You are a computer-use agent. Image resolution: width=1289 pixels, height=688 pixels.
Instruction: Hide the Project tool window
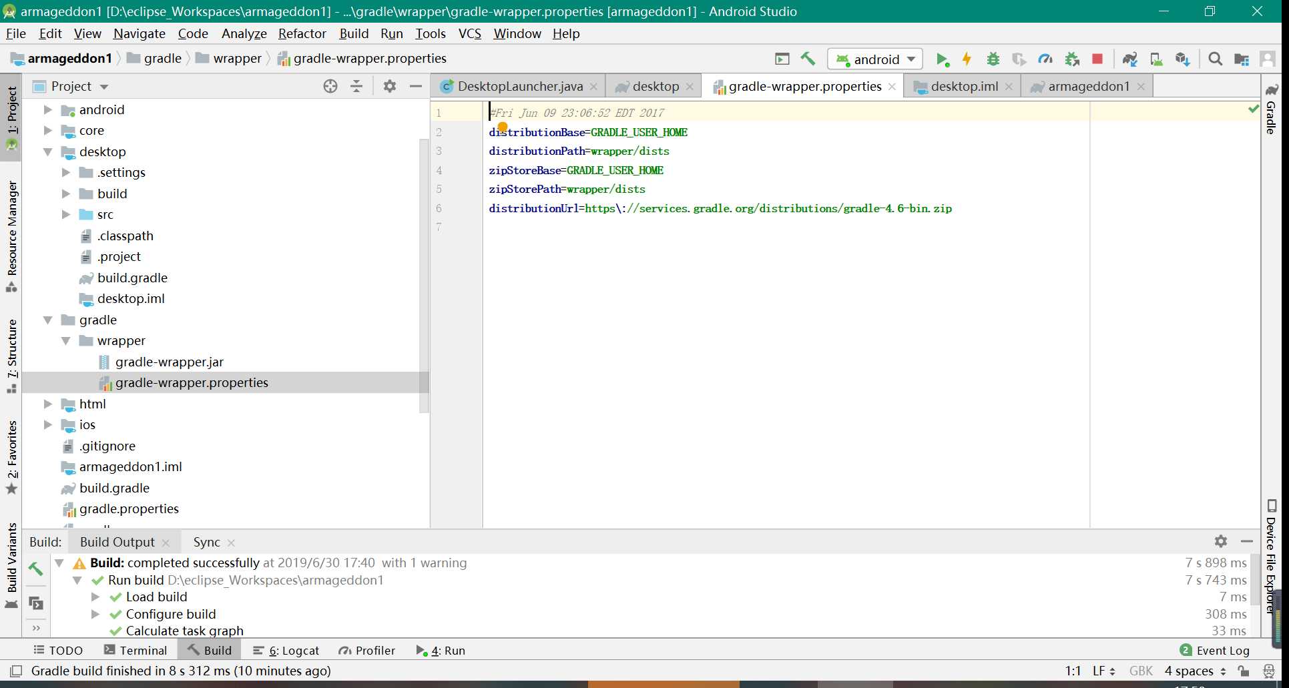[415, 86]
